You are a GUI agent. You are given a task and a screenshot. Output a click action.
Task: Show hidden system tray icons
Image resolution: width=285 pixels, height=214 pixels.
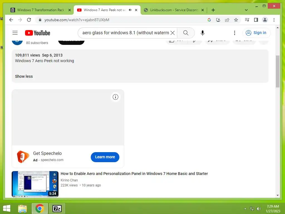pyautogui.click(x=245, y=209)
